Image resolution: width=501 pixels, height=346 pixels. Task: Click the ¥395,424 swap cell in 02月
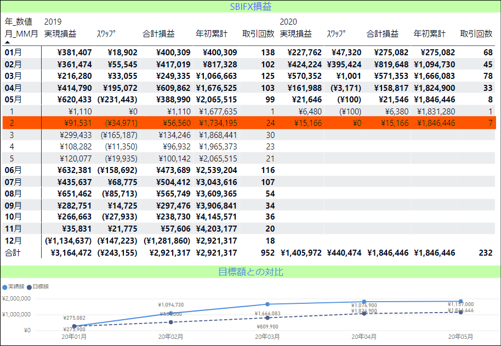tap(344, 64)
